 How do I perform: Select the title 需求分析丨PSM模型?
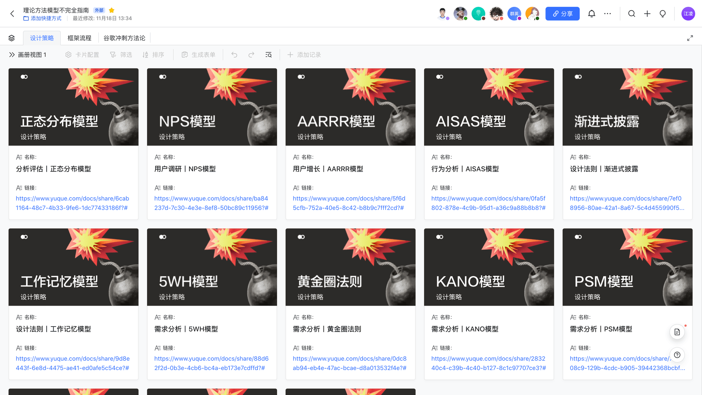tap(601, 329)
